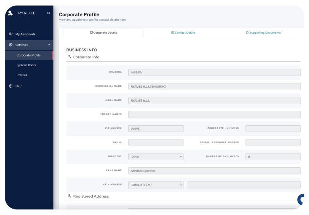309x215 pixels.
Task: Collapse the Settings menu chevron
Action: point(49,45)
